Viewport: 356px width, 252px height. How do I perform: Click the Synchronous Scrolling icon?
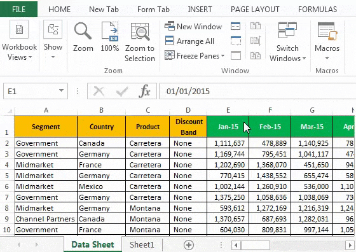click(256, 41)
